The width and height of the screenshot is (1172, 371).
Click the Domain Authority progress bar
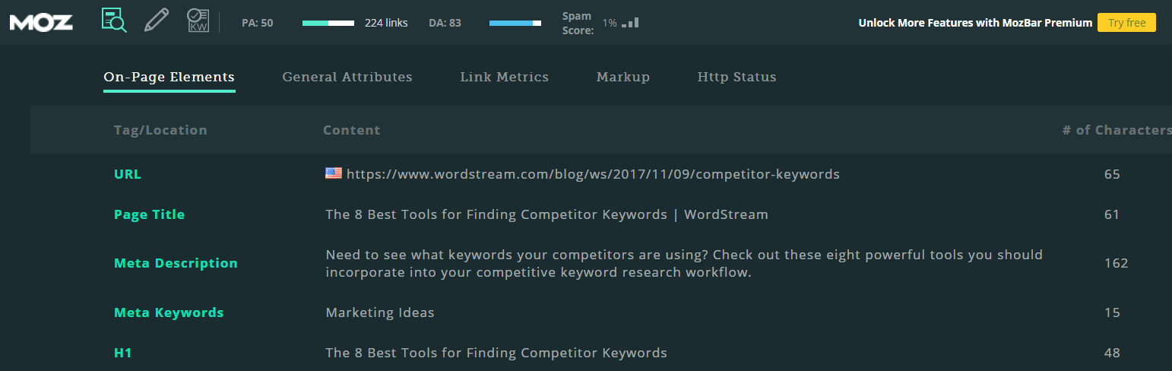tap(515, 23)
